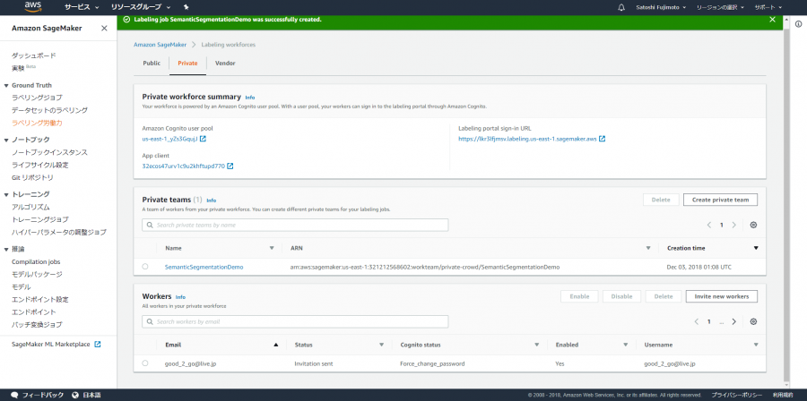Go to next page of Private teams
This screenshot has width=807, height=401.
(733, 225)
